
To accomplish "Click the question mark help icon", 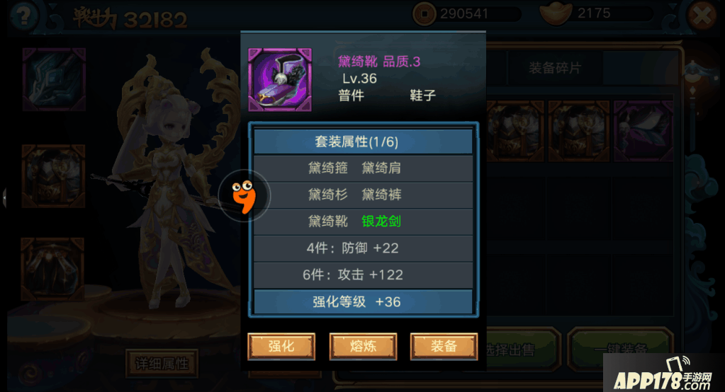I will (x=23, y=16).
